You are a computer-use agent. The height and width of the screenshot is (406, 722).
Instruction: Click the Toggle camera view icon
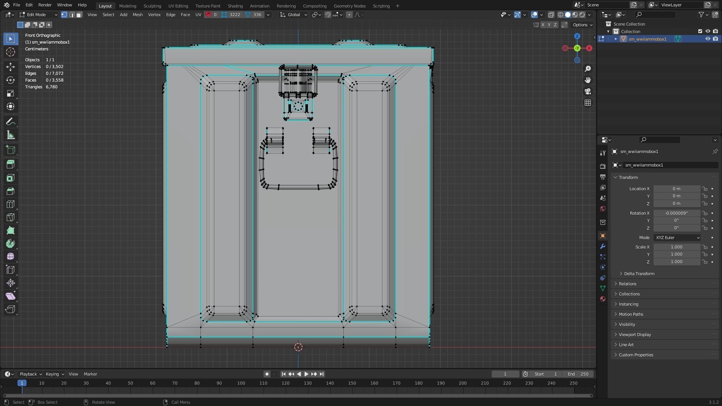588,91
